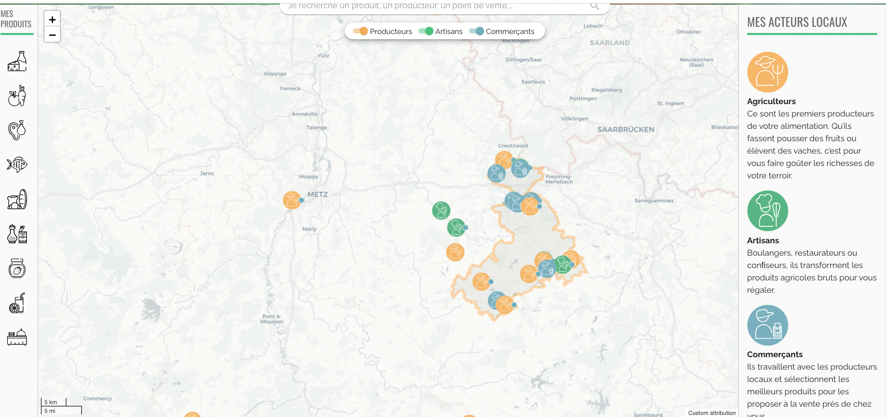Screen dimensions: 886x417
Task: Select the bread and bakery category icon
Action: 17,199
